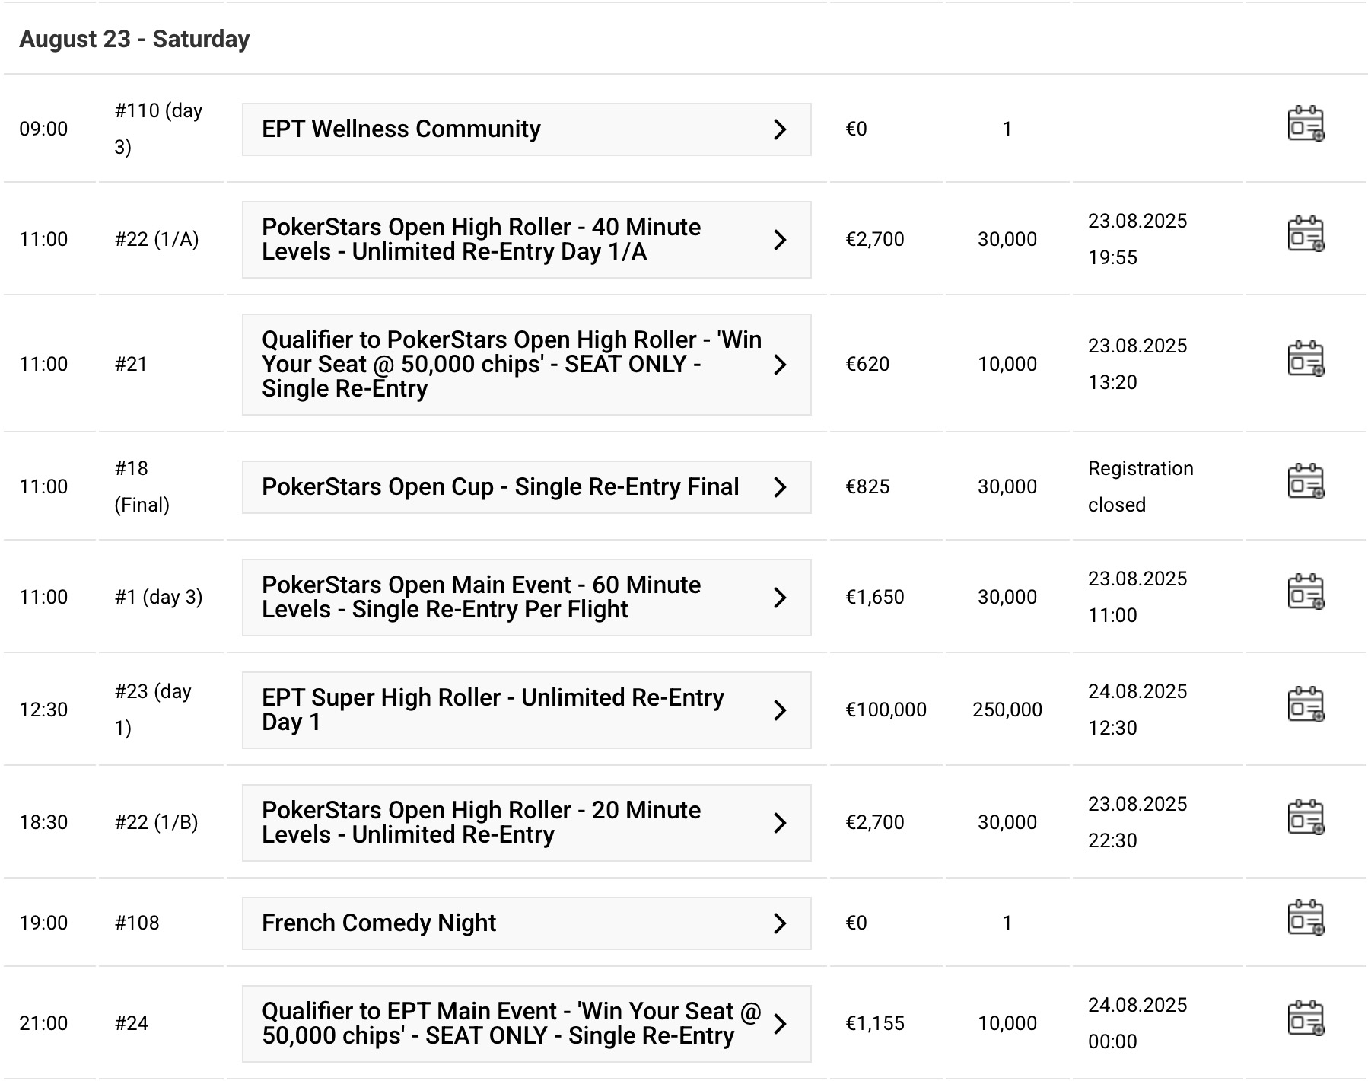Add Main Event day 3 to calendar
This screenshot has width=1368, height=1081.
click(1305, 592)
